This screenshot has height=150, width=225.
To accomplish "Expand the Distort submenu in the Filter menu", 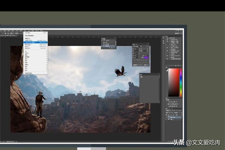I will [x=36, y=59].
